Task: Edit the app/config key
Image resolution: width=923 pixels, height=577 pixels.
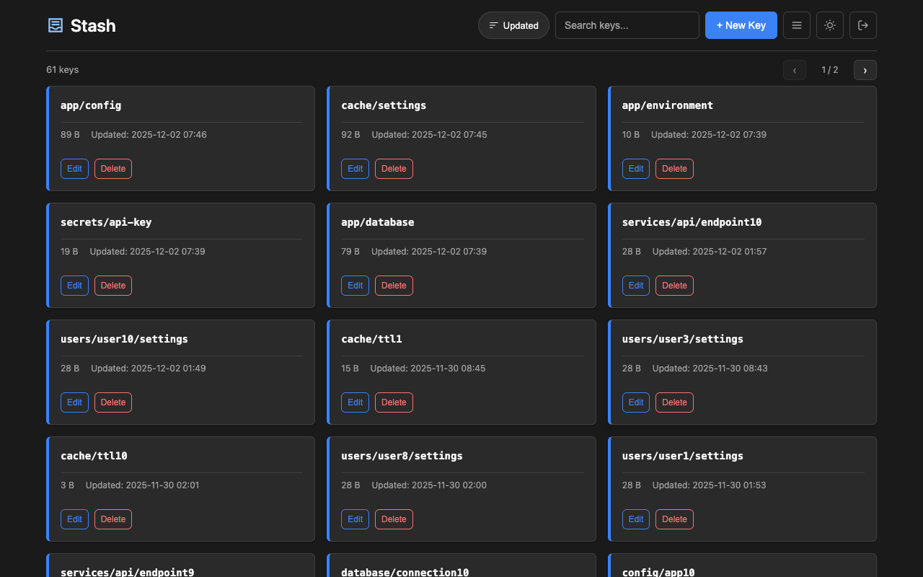Action: pyautogui.click(x=74, y=169)
